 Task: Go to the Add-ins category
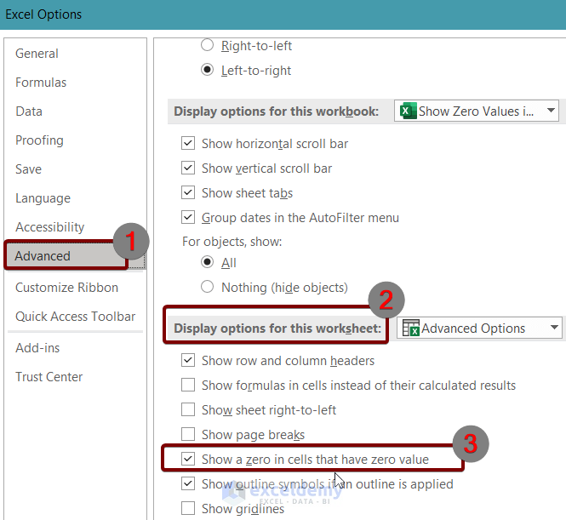(37, 348)
